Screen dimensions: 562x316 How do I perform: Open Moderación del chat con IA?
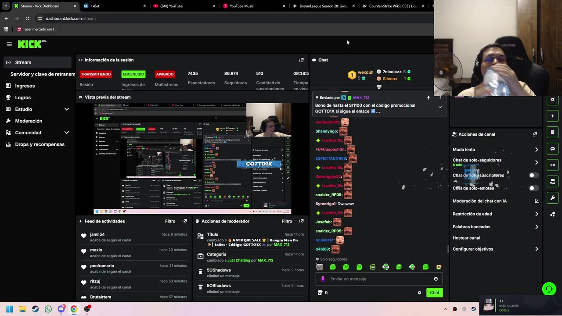point(495,201)
